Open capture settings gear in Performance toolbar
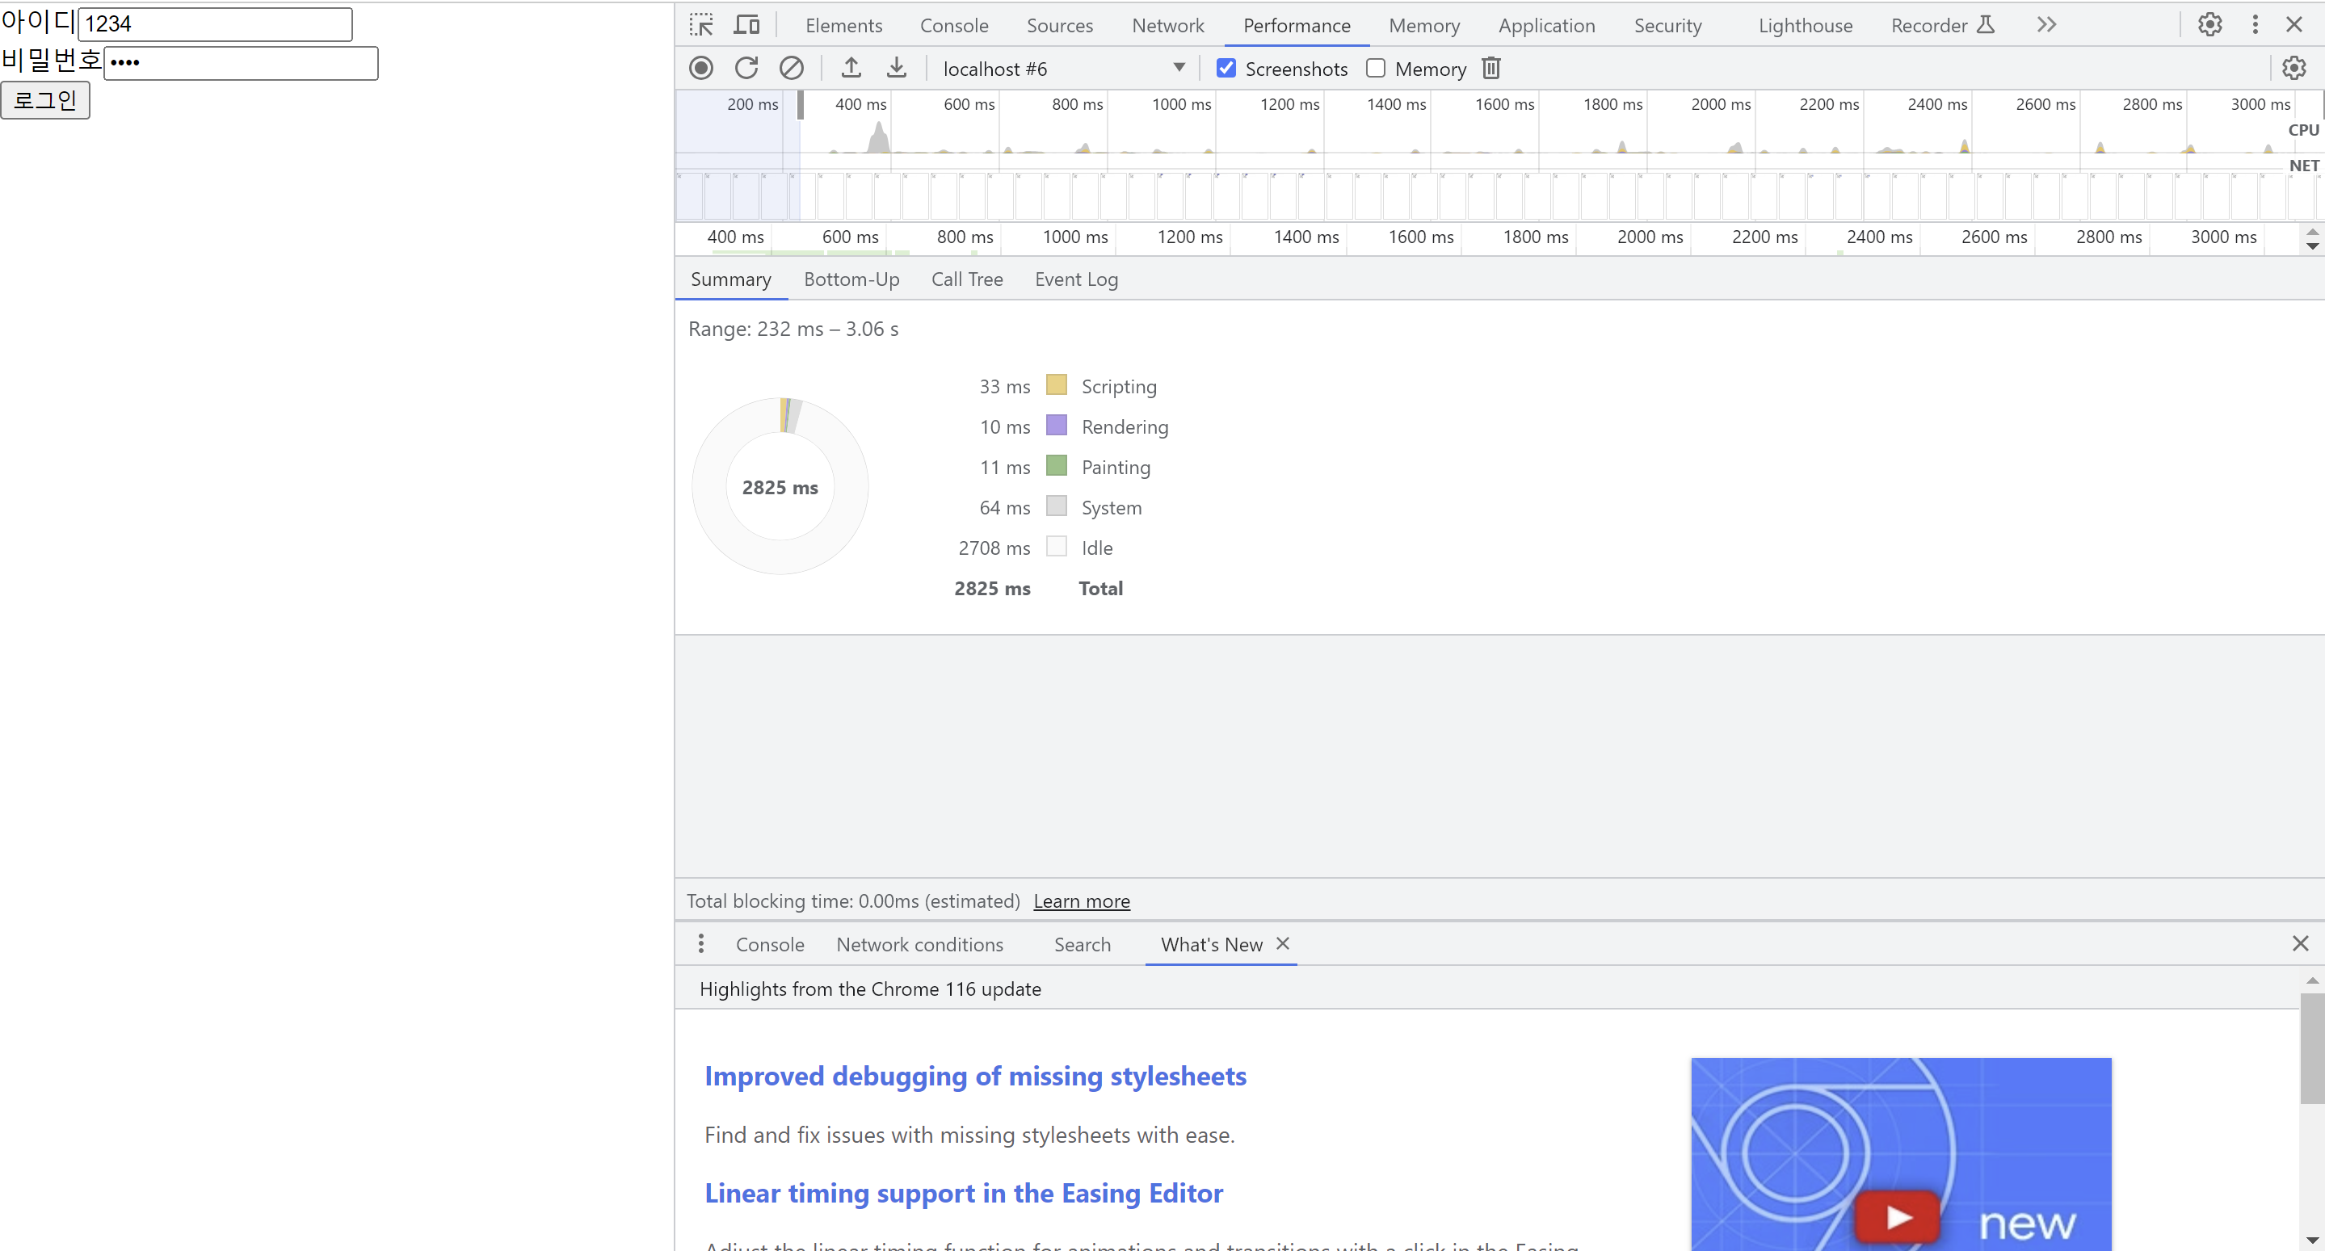Image resolution: width=2325 pixels, height=1251 pixels. pyautogui.click(x=2293, y=69)
